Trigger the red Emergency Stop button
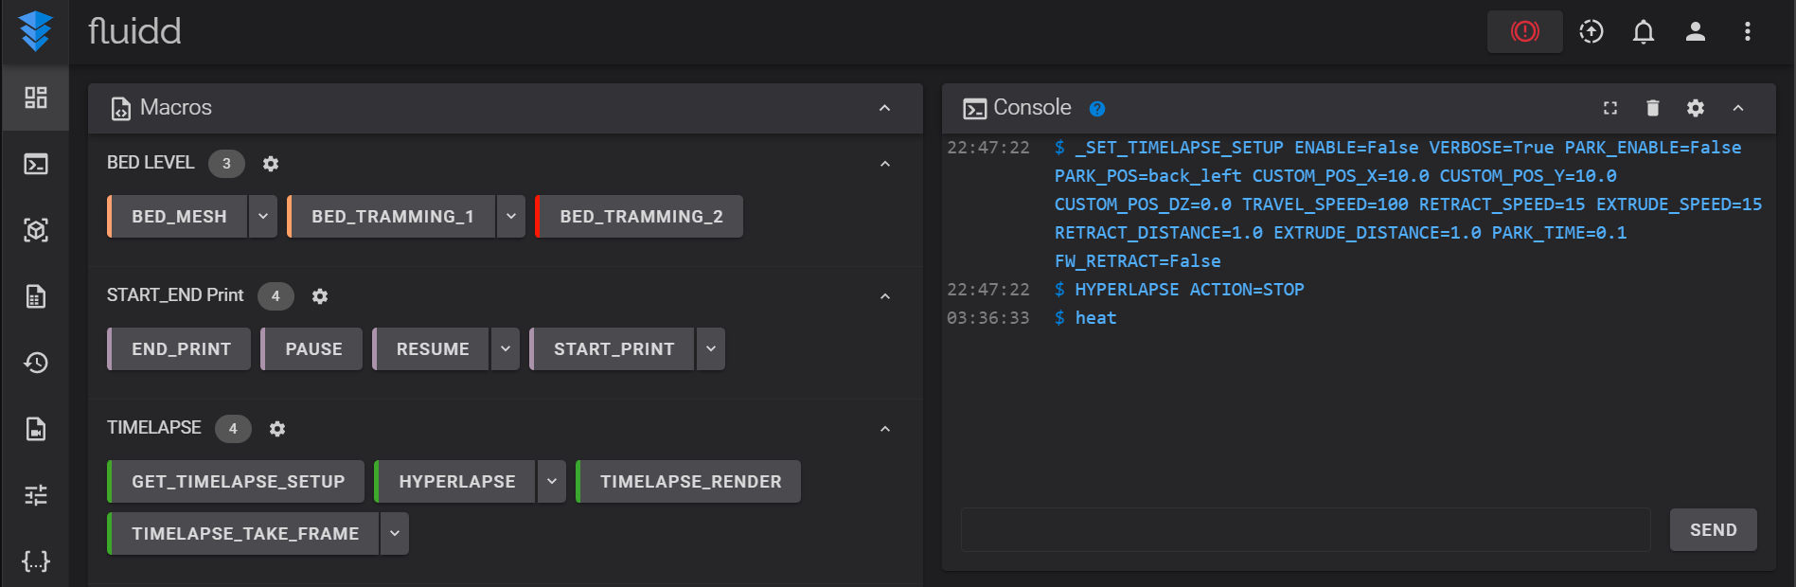 click(1524, 31)
